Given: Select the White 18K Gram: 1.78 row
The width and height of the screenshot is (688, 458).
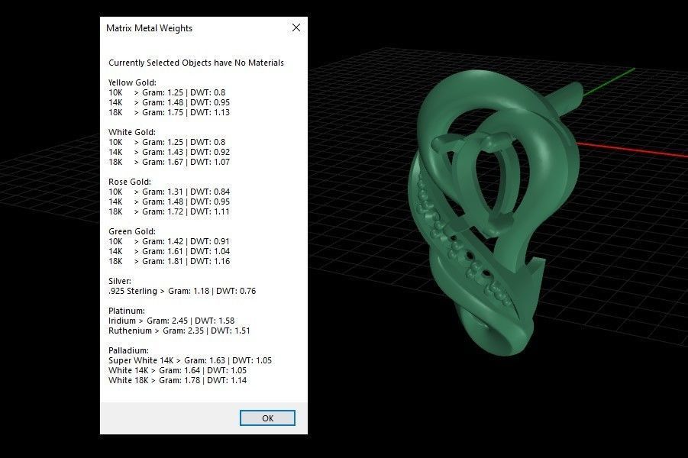Looking at the screenshot, I should click(178, 380).
